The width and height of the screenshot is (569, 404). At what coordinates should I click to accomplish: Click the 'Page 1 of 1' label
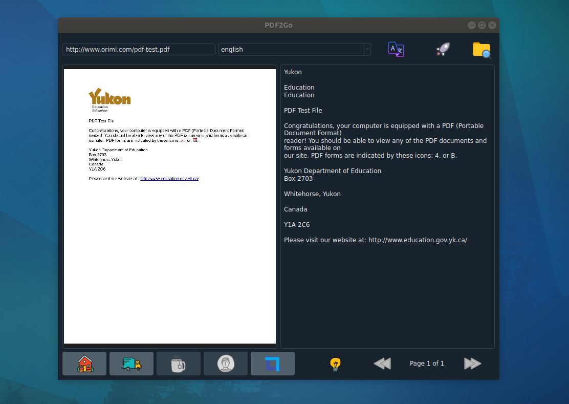click(427, 364)
